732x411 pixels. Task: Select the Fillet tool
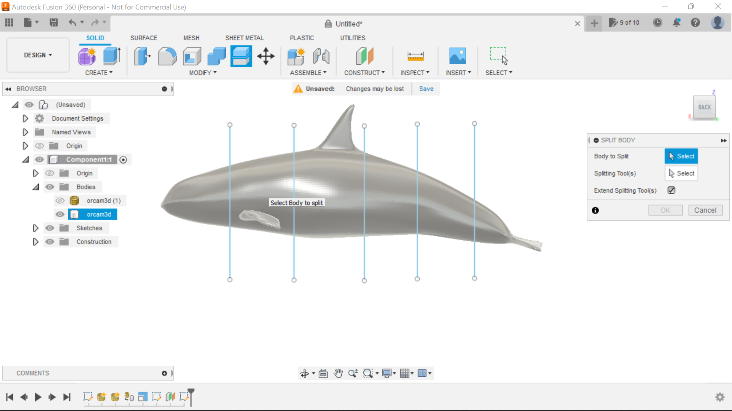[x=167, y=56]
